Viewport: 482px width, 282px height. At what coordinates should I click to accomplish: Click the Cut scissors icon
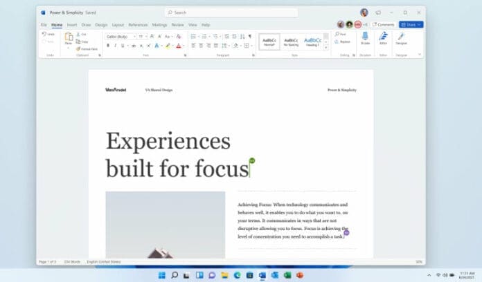pos(78,35)
